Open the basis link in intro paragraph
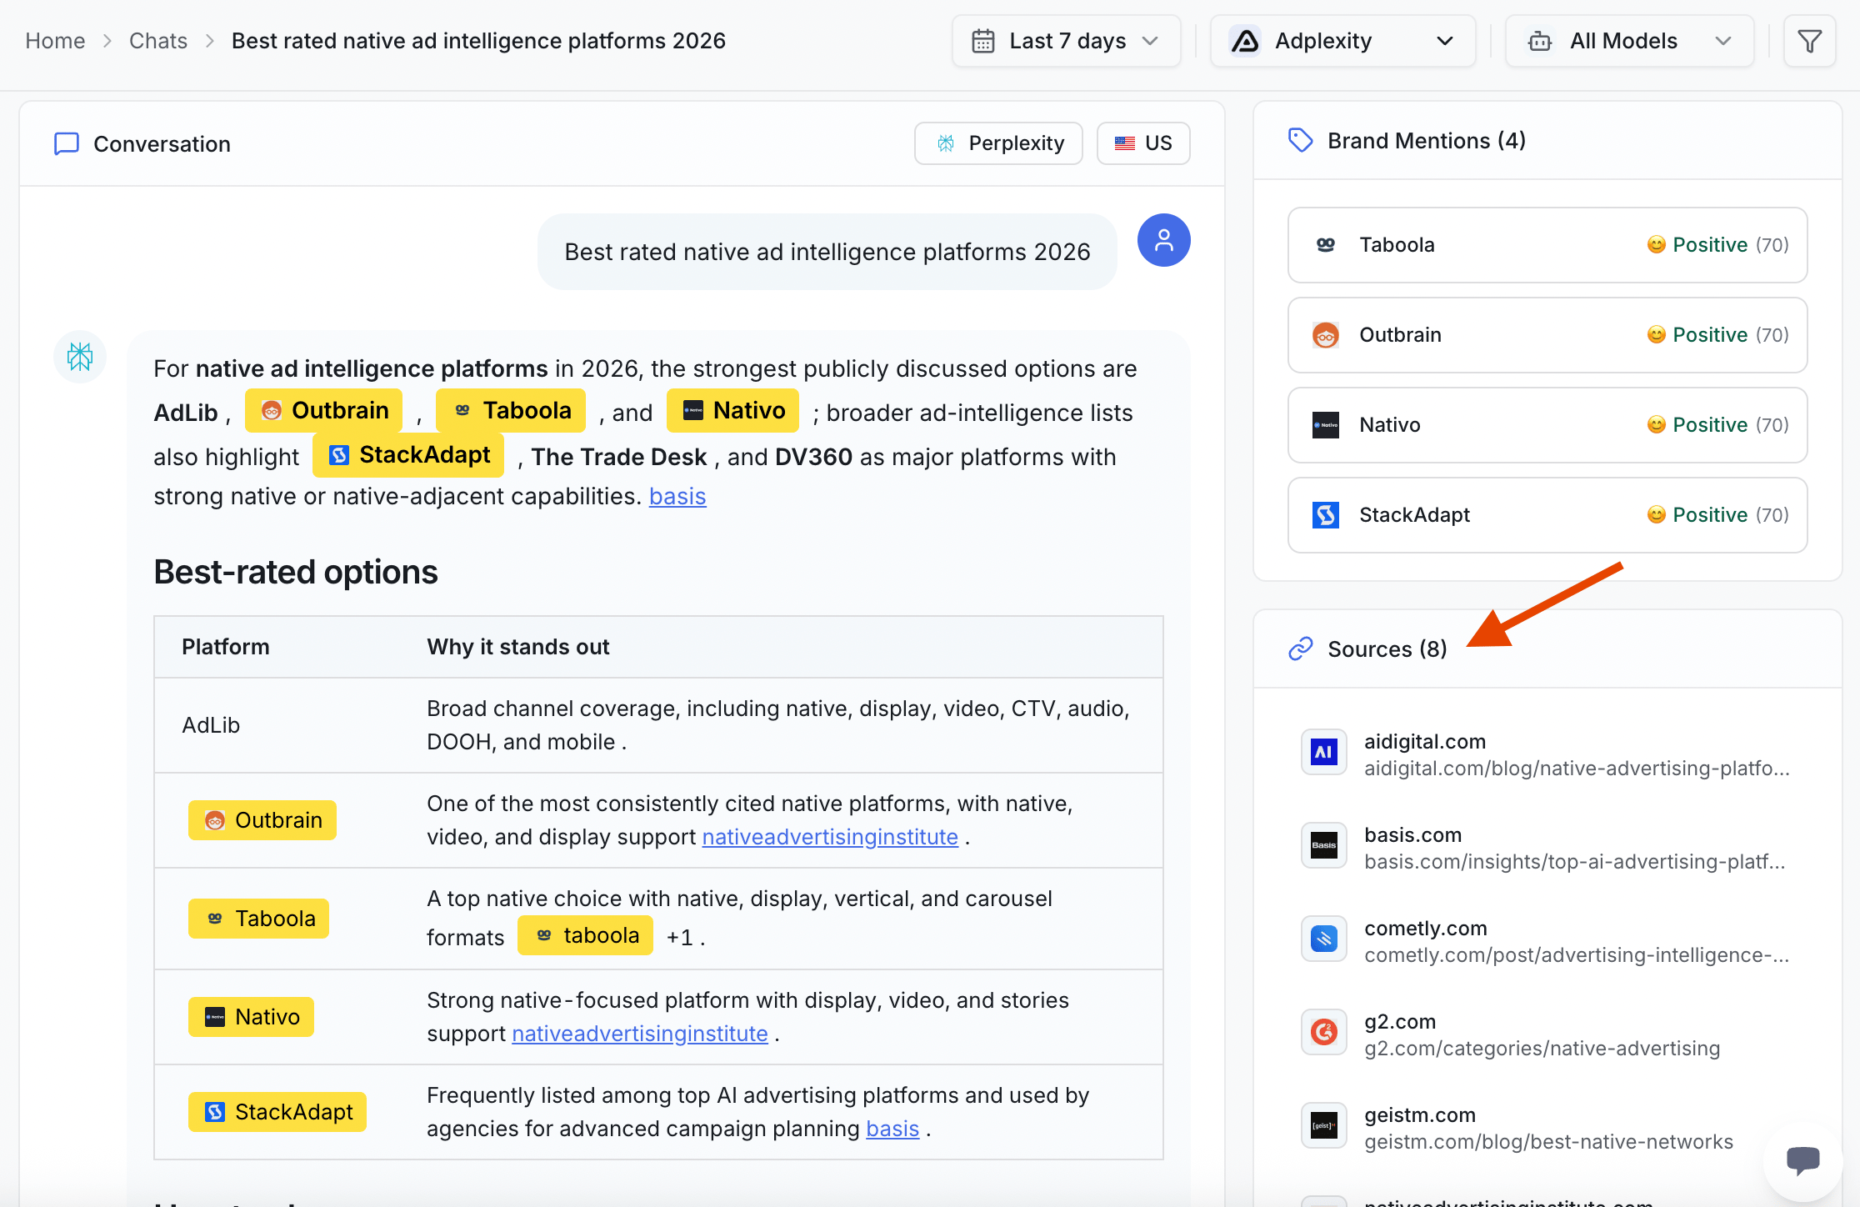 [x=677, y=496]
